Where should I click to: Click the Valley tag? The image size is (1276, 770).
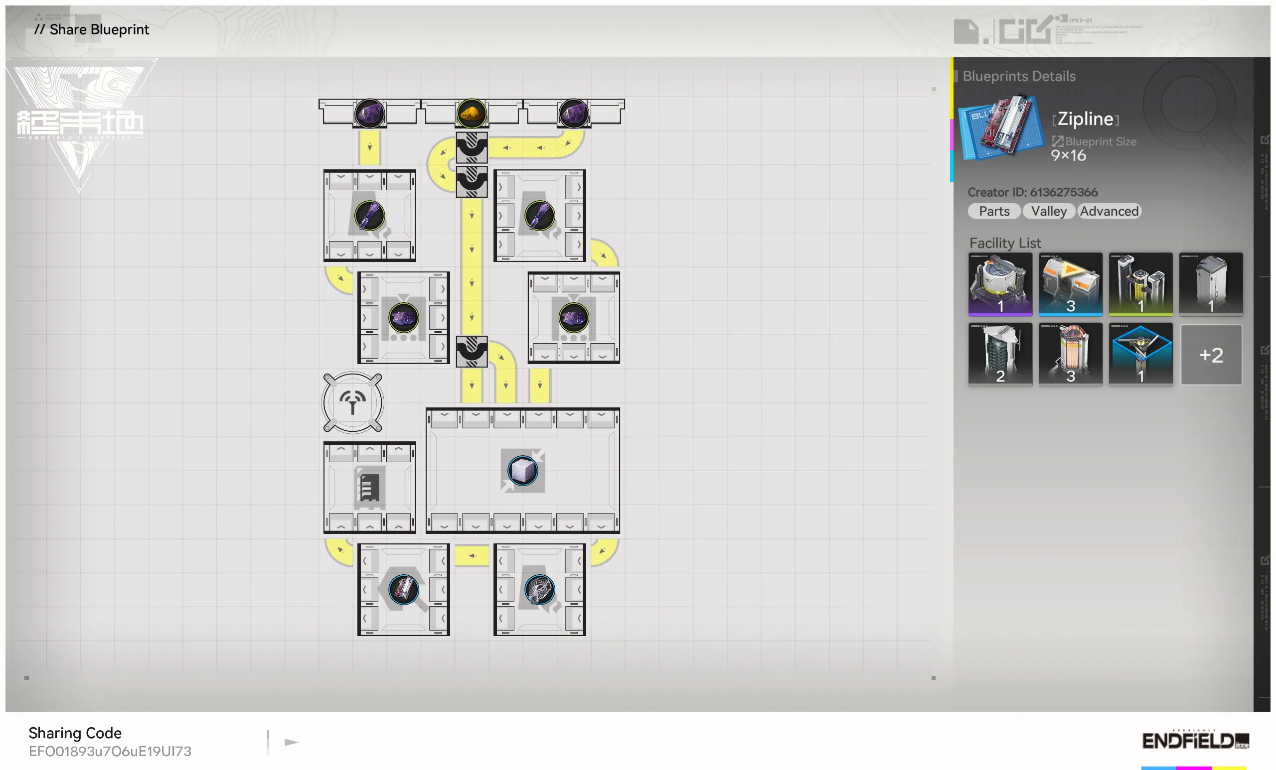tap(1049, 211)
